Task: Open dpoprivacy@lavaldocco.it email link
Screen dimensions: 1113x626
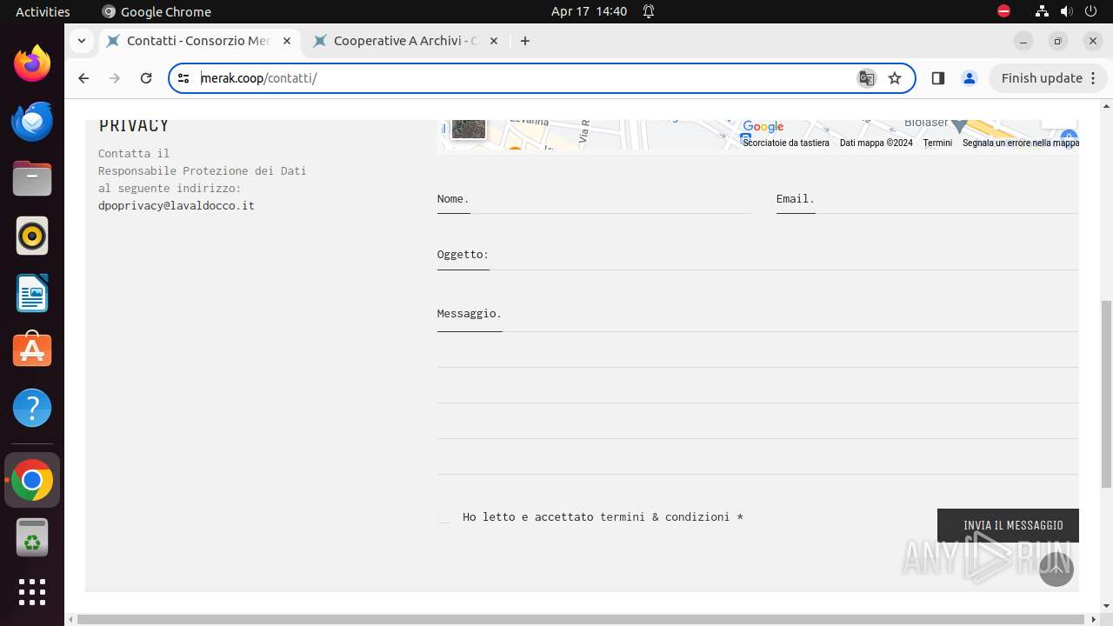Action: click(x=177, y=206)
